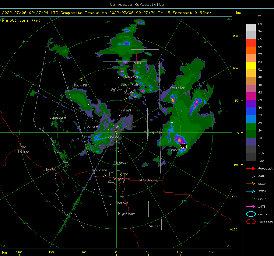
Task: Click the orange 111V track arrow
Action: click(251, 184)
